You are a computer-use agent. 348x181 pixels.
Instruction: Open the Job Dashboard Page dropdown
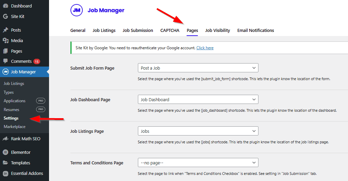(198, 99)
